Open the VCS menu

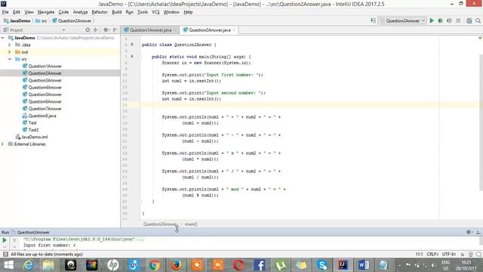tap(155, 12)
